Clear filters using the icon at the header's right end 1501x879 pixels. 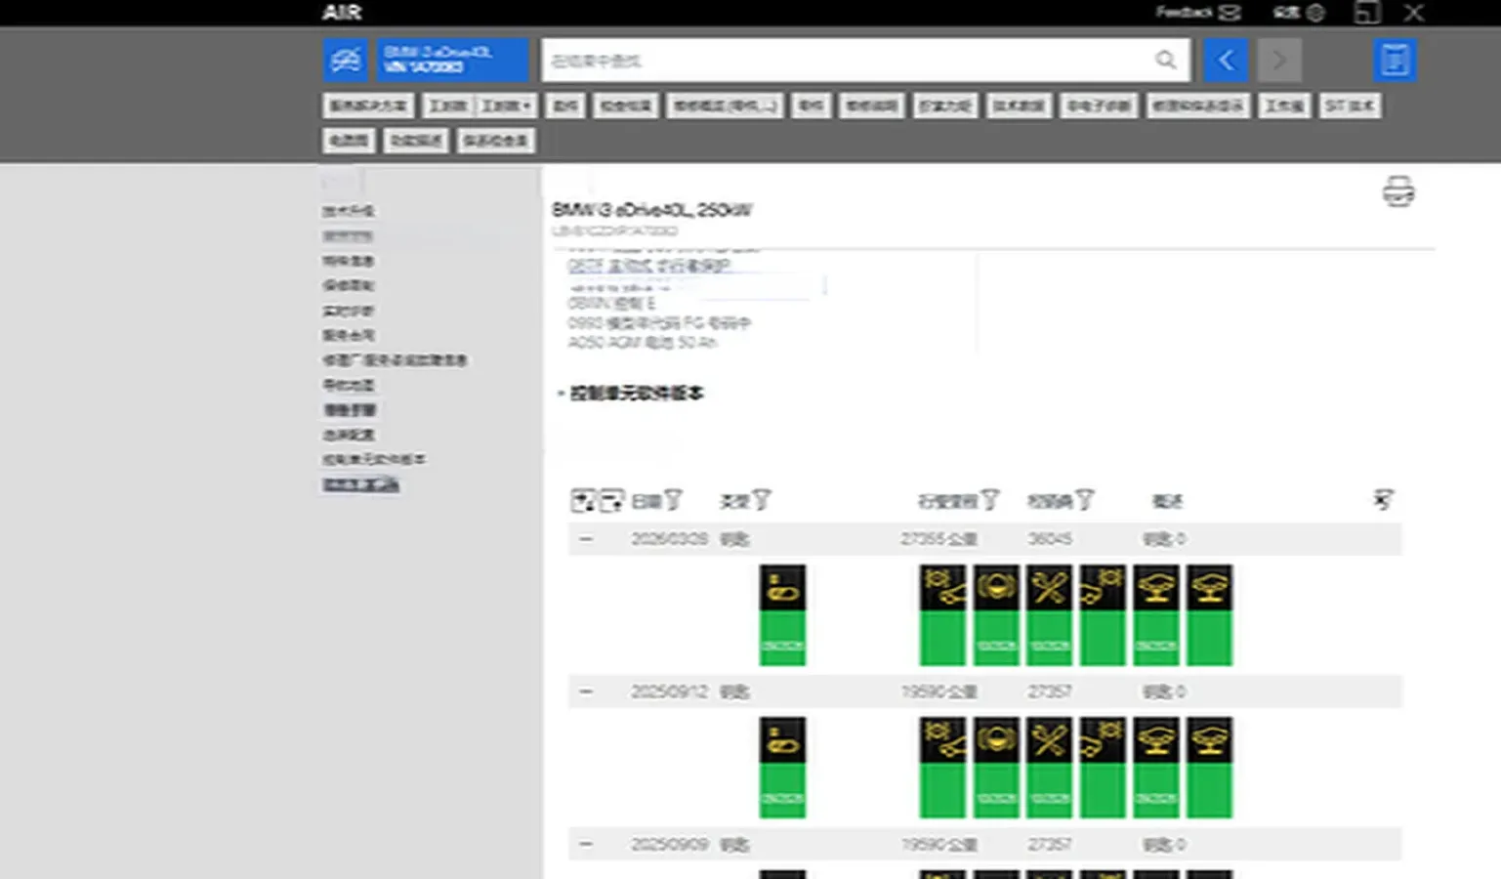coord(1382,501)
